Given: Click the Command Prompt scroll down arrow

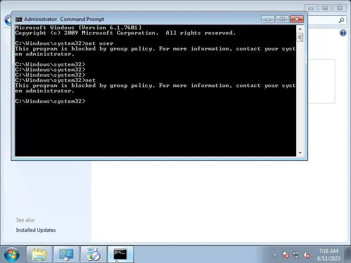Looking at the screenshot, I should (x=300, y=153).
